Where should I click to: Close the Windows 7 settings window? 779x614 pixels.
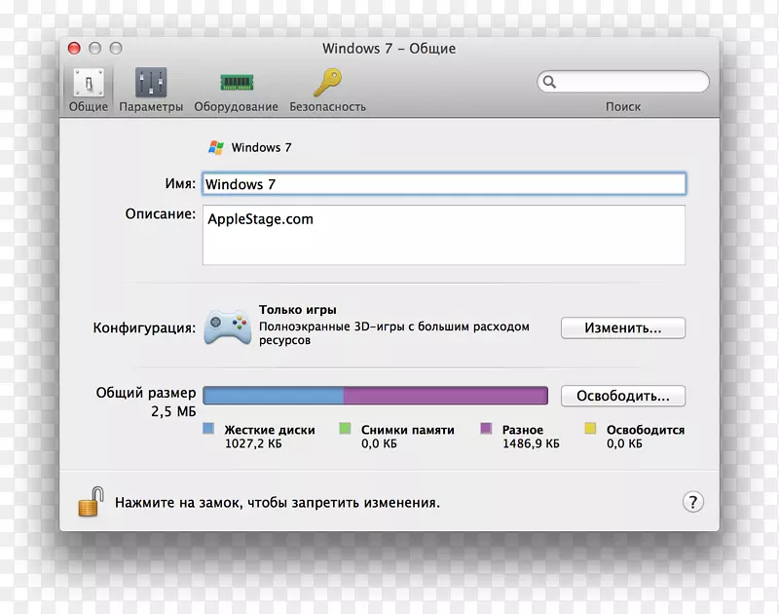pos(74,48)
